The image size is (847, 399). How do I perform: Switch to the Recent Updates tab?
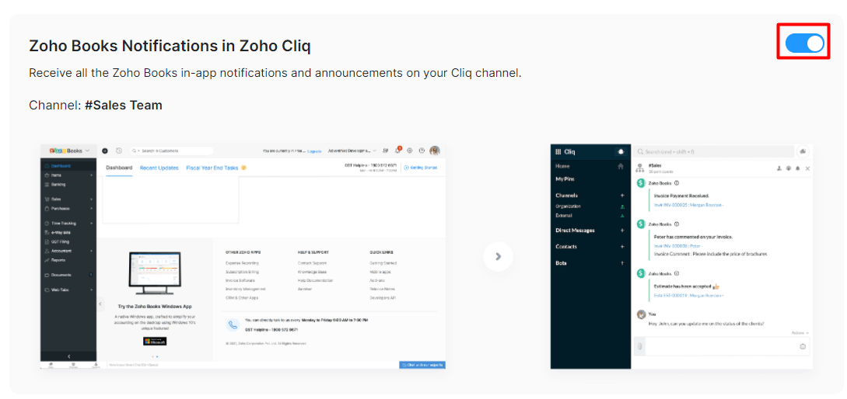point(159,168)
